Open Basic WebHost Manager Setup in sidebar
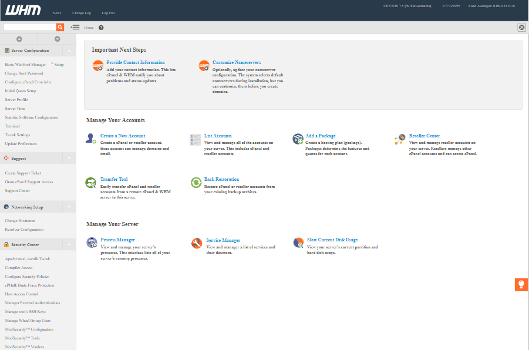 [35, 64]
